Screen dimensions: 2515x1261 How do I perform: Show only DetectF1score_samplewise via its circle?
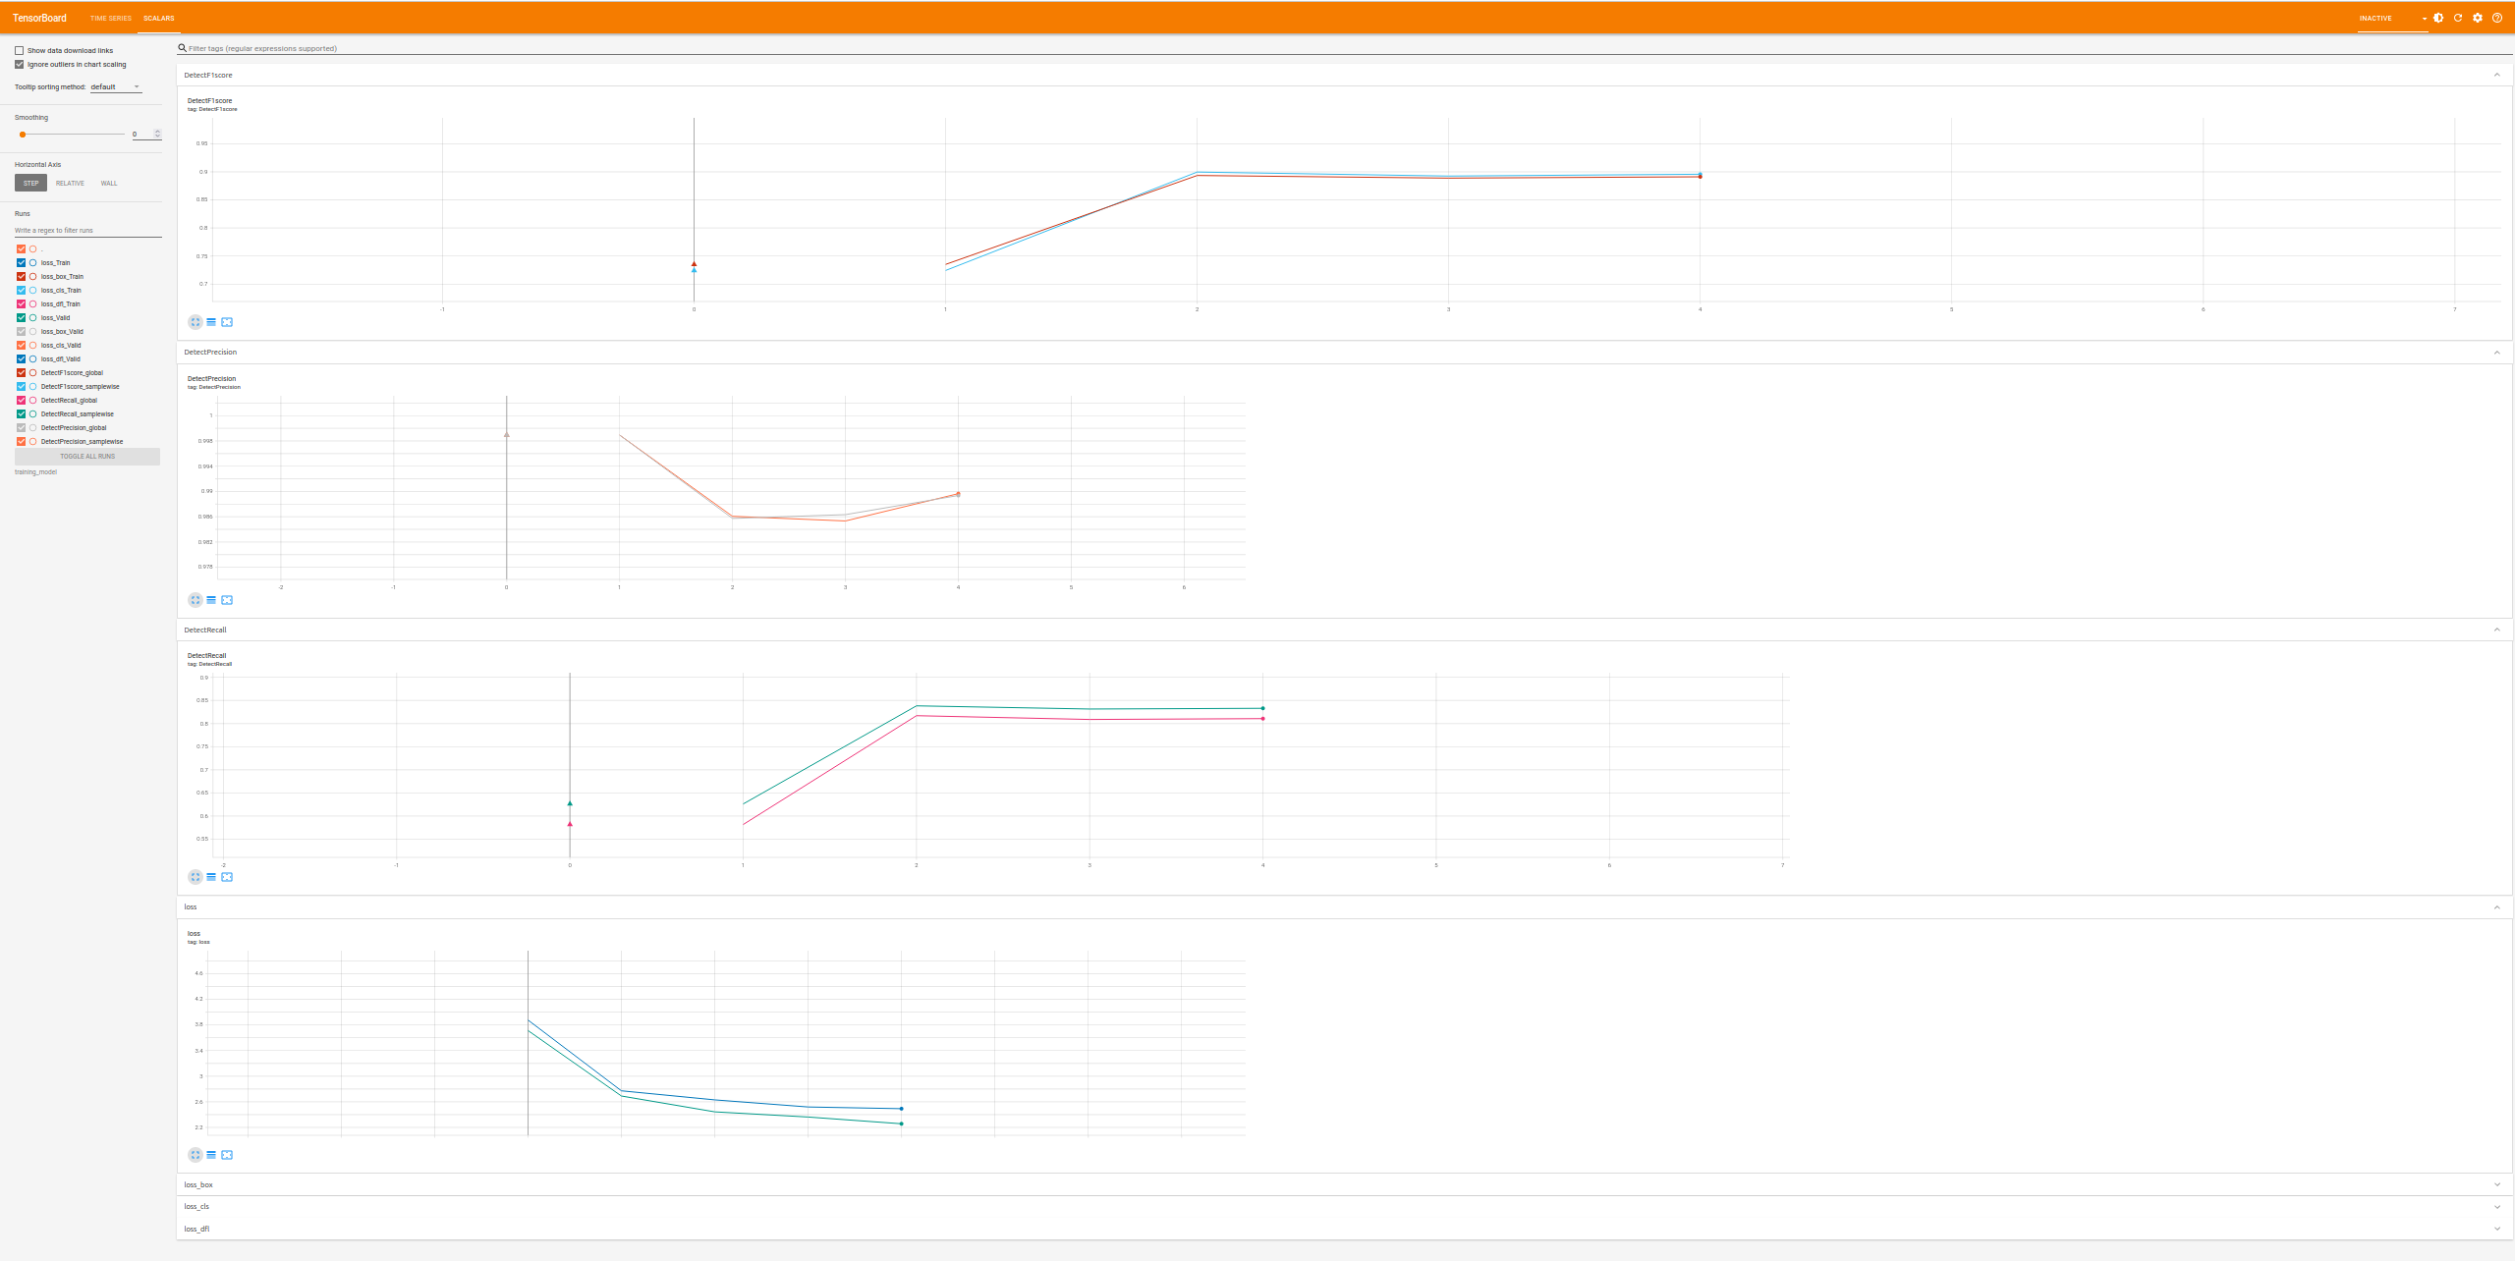coord(32,386)
